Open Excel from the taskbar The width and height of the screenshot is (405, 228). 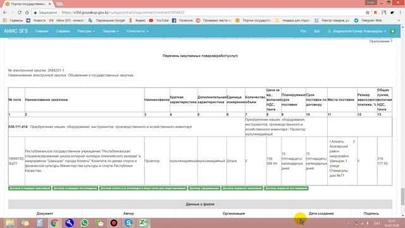(144, 223)
